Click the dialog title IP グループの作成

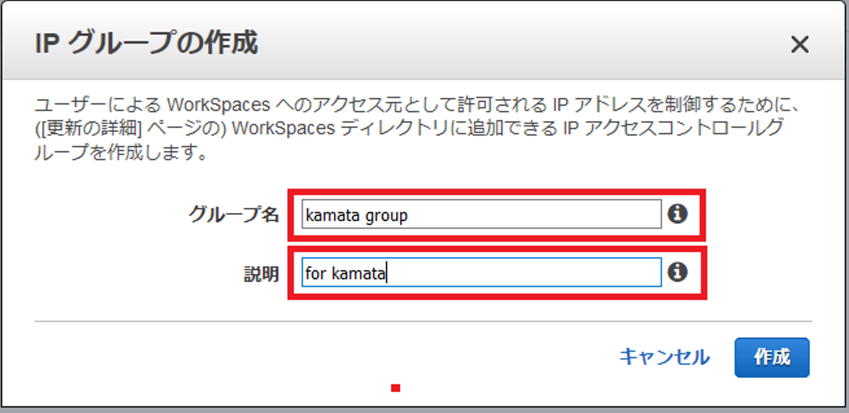146,45
